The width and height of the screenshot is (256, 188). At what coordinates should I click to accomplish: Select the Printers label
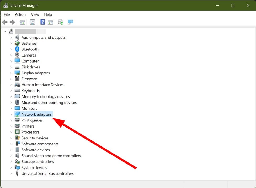coord(28,126)
